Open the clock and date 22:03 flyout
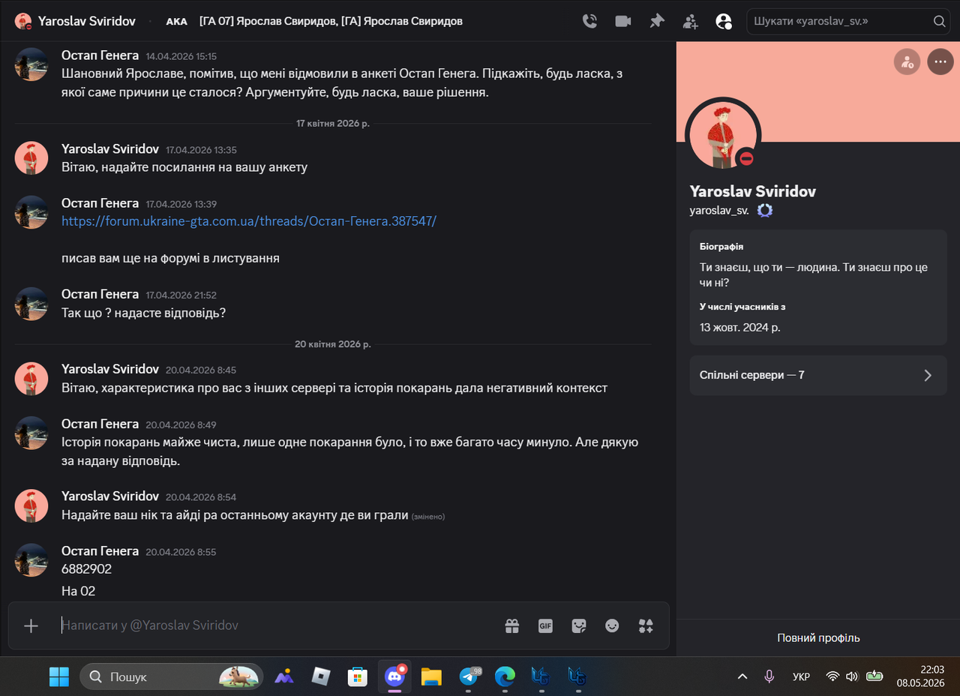 920,676
